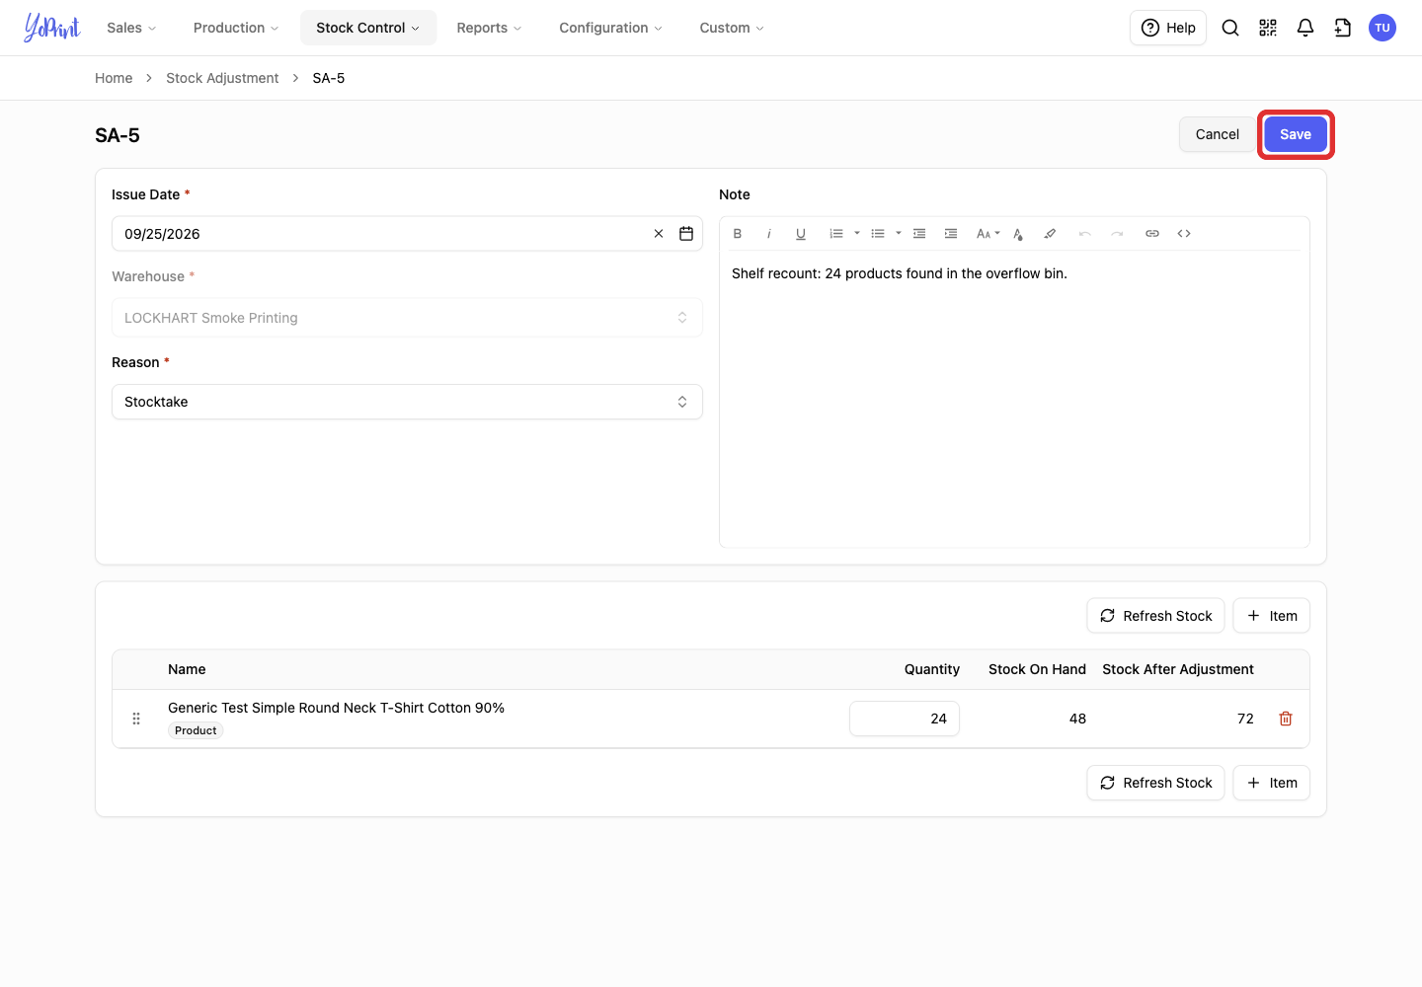The height and width of the screenshot is (987, 1422).
Task: Open the Issue Date calendar picker
Action: point(686,234)
